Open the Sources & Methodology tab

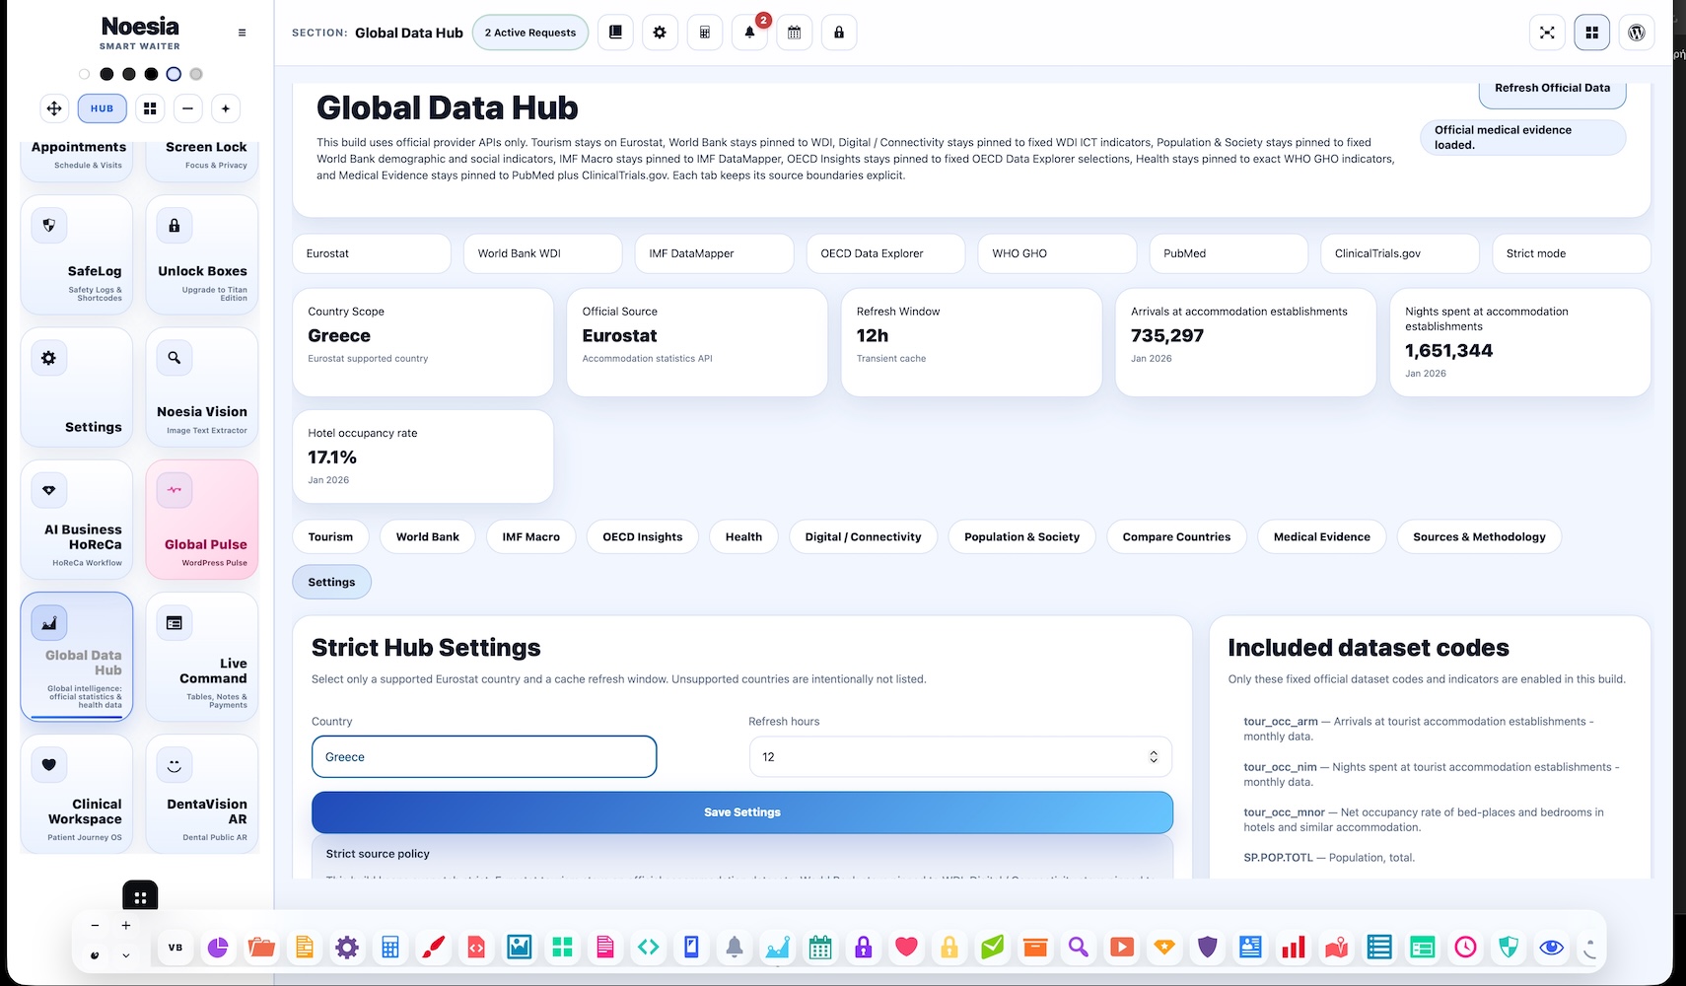[1479, 537]
